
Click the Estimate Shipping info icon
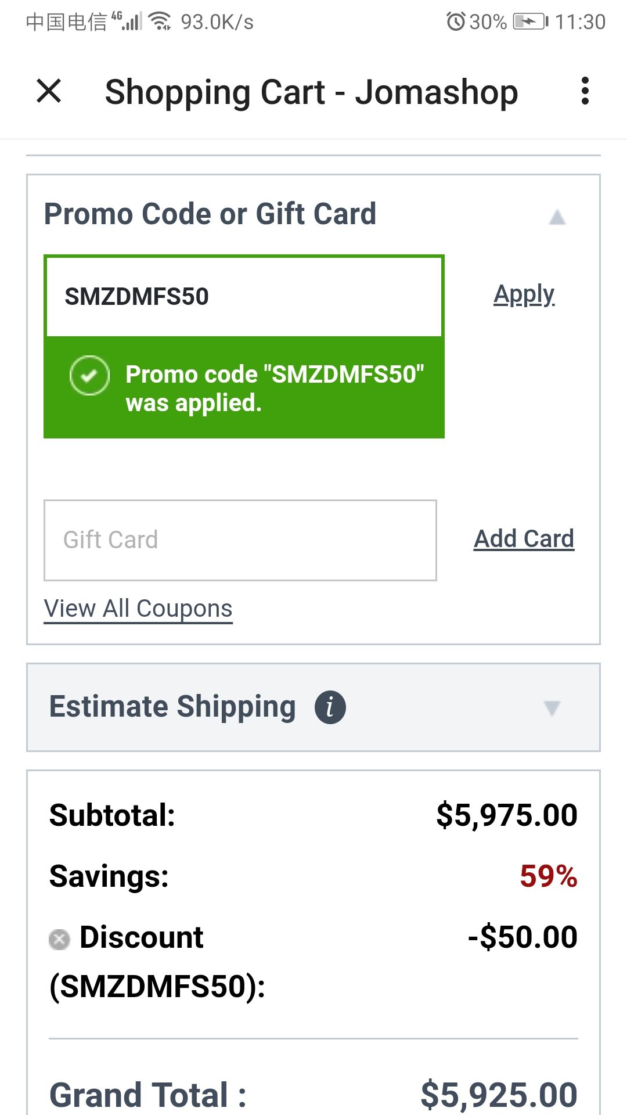[330, 707]
